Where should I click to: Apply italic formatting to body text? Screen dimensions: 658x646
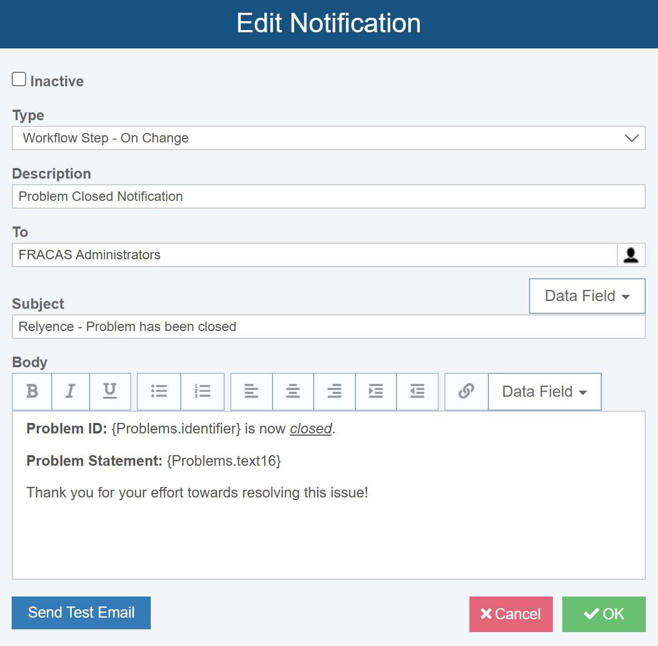click(71, 392)
